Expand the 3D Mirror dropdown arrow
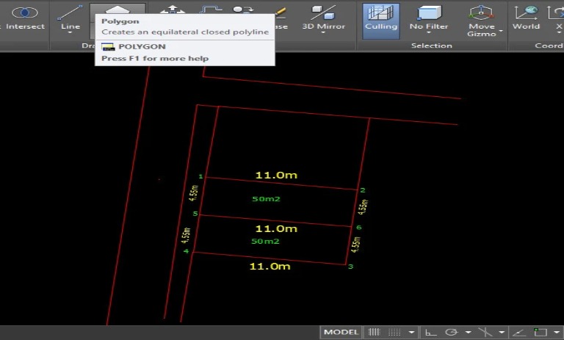 pos(323,33)
